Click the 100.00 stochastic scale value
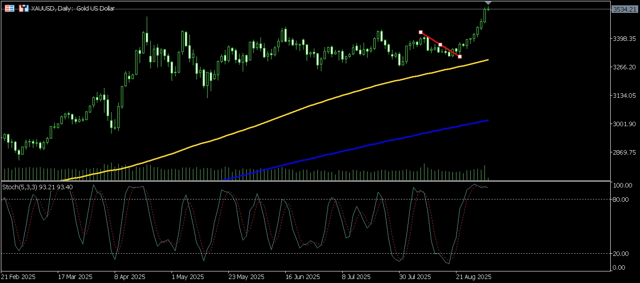The height and width of the screenshot is (283, 640). (x=623, y=185)
